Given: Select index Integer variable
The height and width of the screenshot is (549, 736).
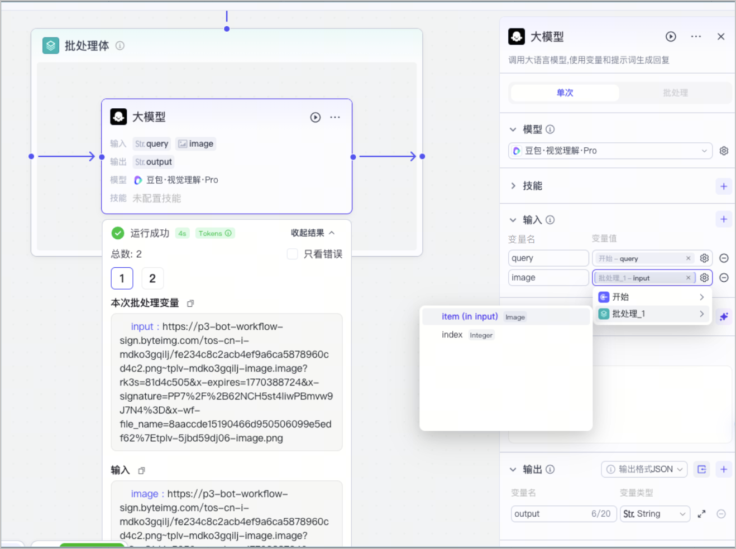Looking at the screenshot, I should (x=506, y=335).
